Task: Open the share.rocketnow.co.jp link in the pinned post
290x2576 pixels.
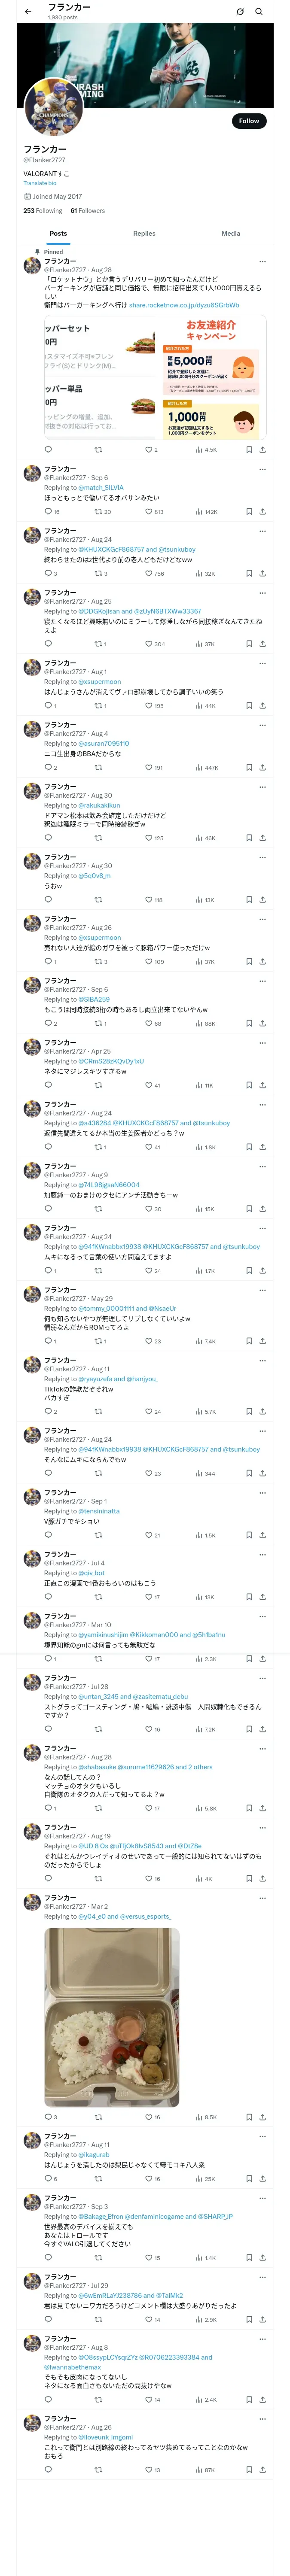Action: [184, 305]
